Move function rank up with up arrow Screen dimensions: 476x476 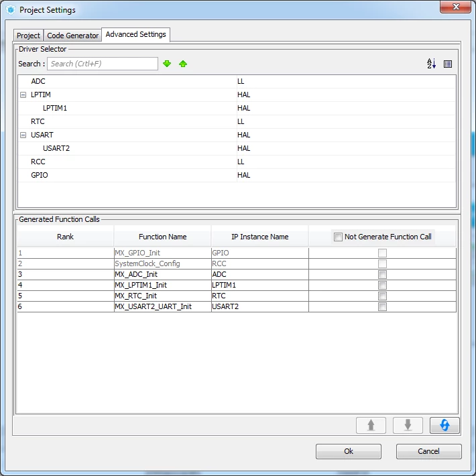371,425
